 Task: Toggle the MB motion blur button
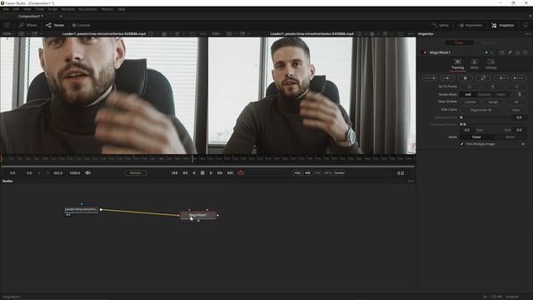307,172
